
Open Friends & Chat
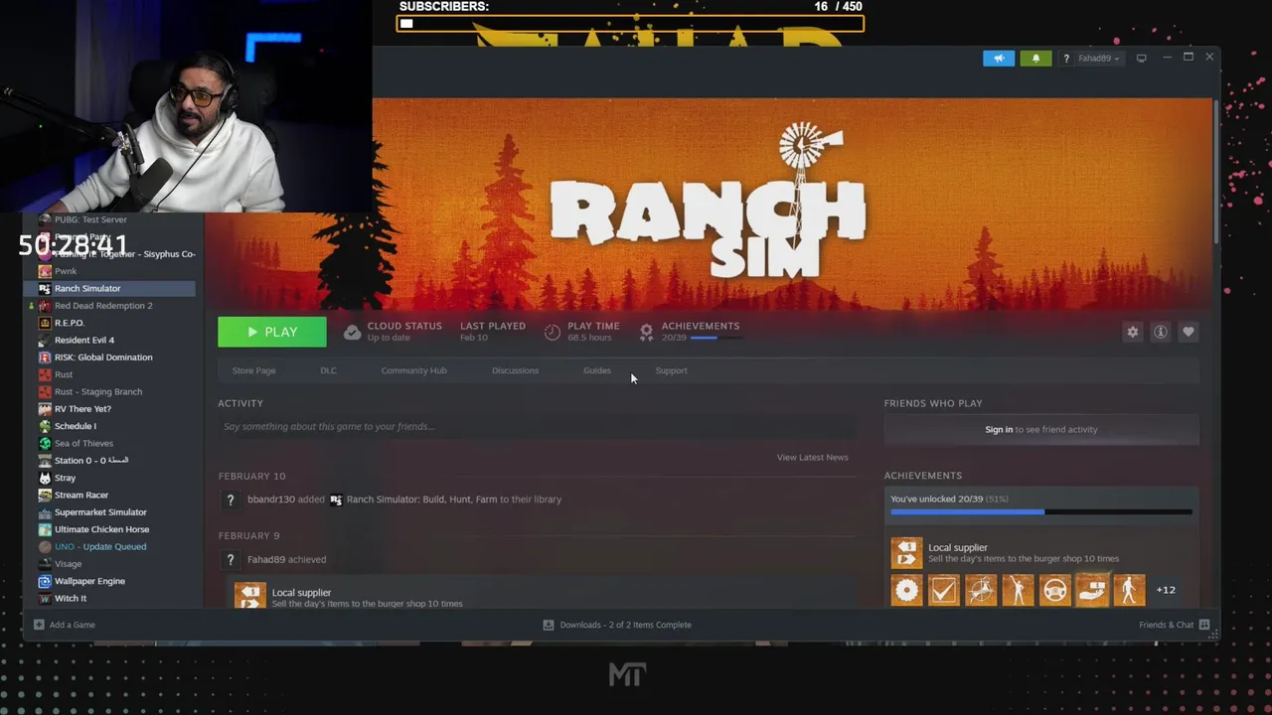pos(1174,625)
